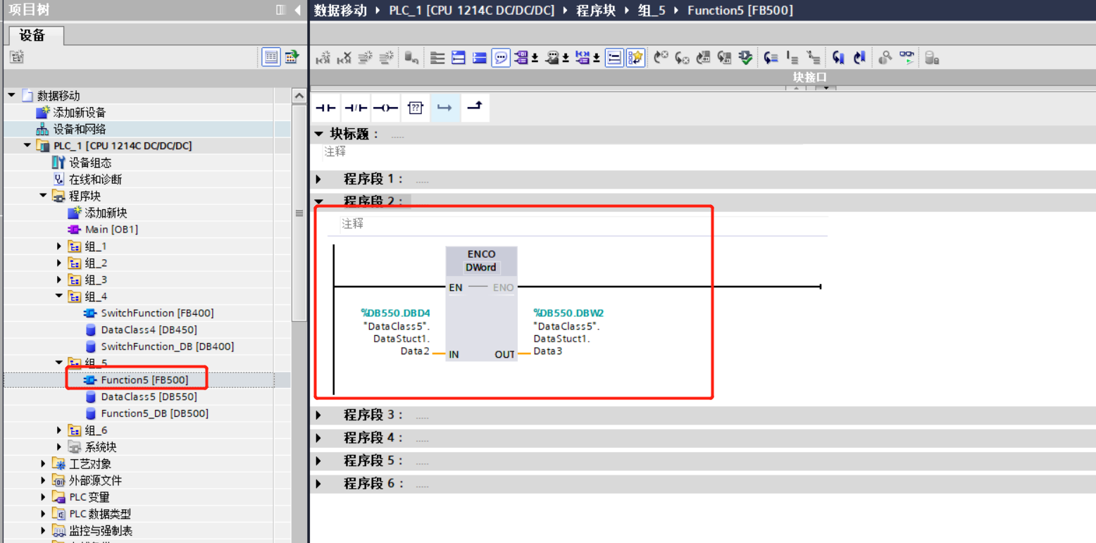Click the %DB550.DBW2 output operand
Image resolution: width=1096 pixels, height=543 pixels.
pyautogui.click(x=568, y=313)
